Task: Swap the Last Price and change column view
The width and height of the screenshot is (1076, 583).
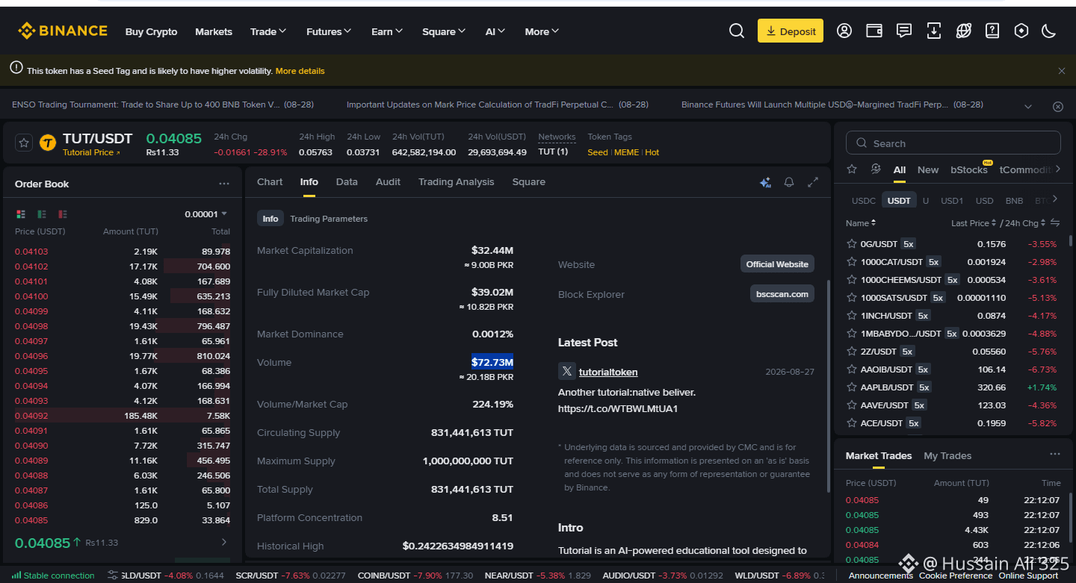Action: point(1055,222)
